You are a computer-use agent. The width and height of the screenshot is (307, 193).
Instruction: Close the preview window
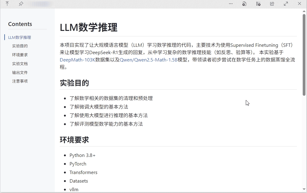tap(299, 4)
